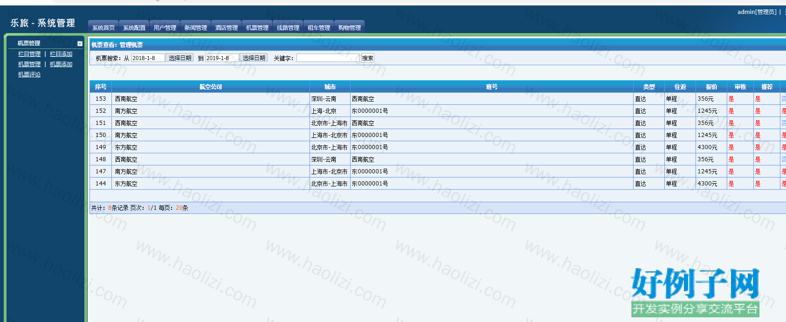Click the 推荐 column header
Viewport: 786px width, 322px height.
tap(767, 87)
